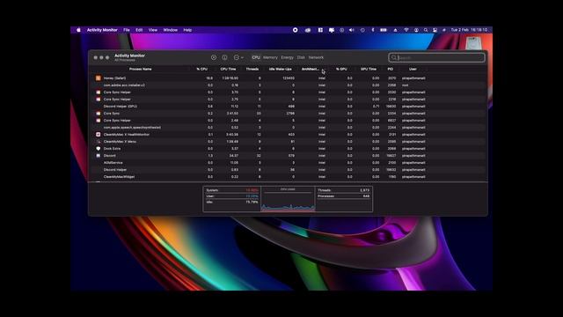Switch to the Memory tab
The height and width of the screenshot is (317, 563).
pos(270,57)
